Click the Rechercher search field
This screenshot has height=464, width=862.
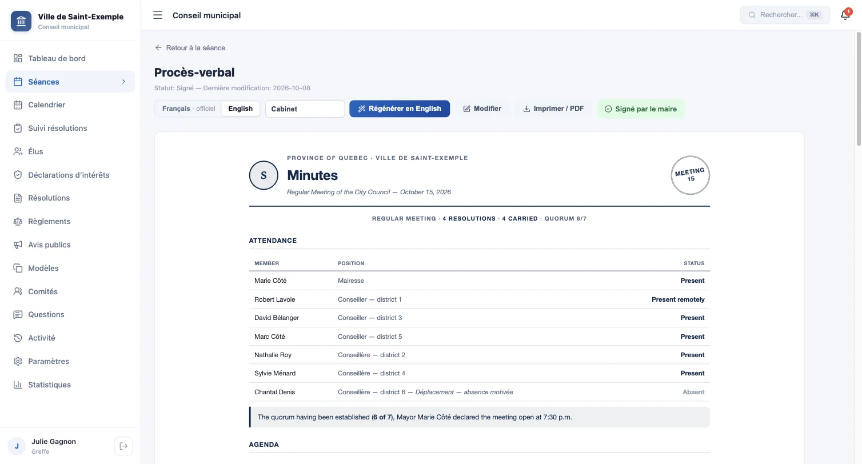785,15
